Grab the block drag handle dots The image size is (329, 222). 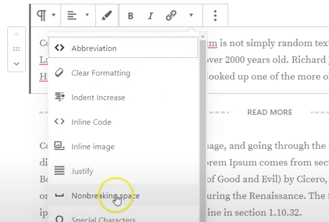click(16, 49)
